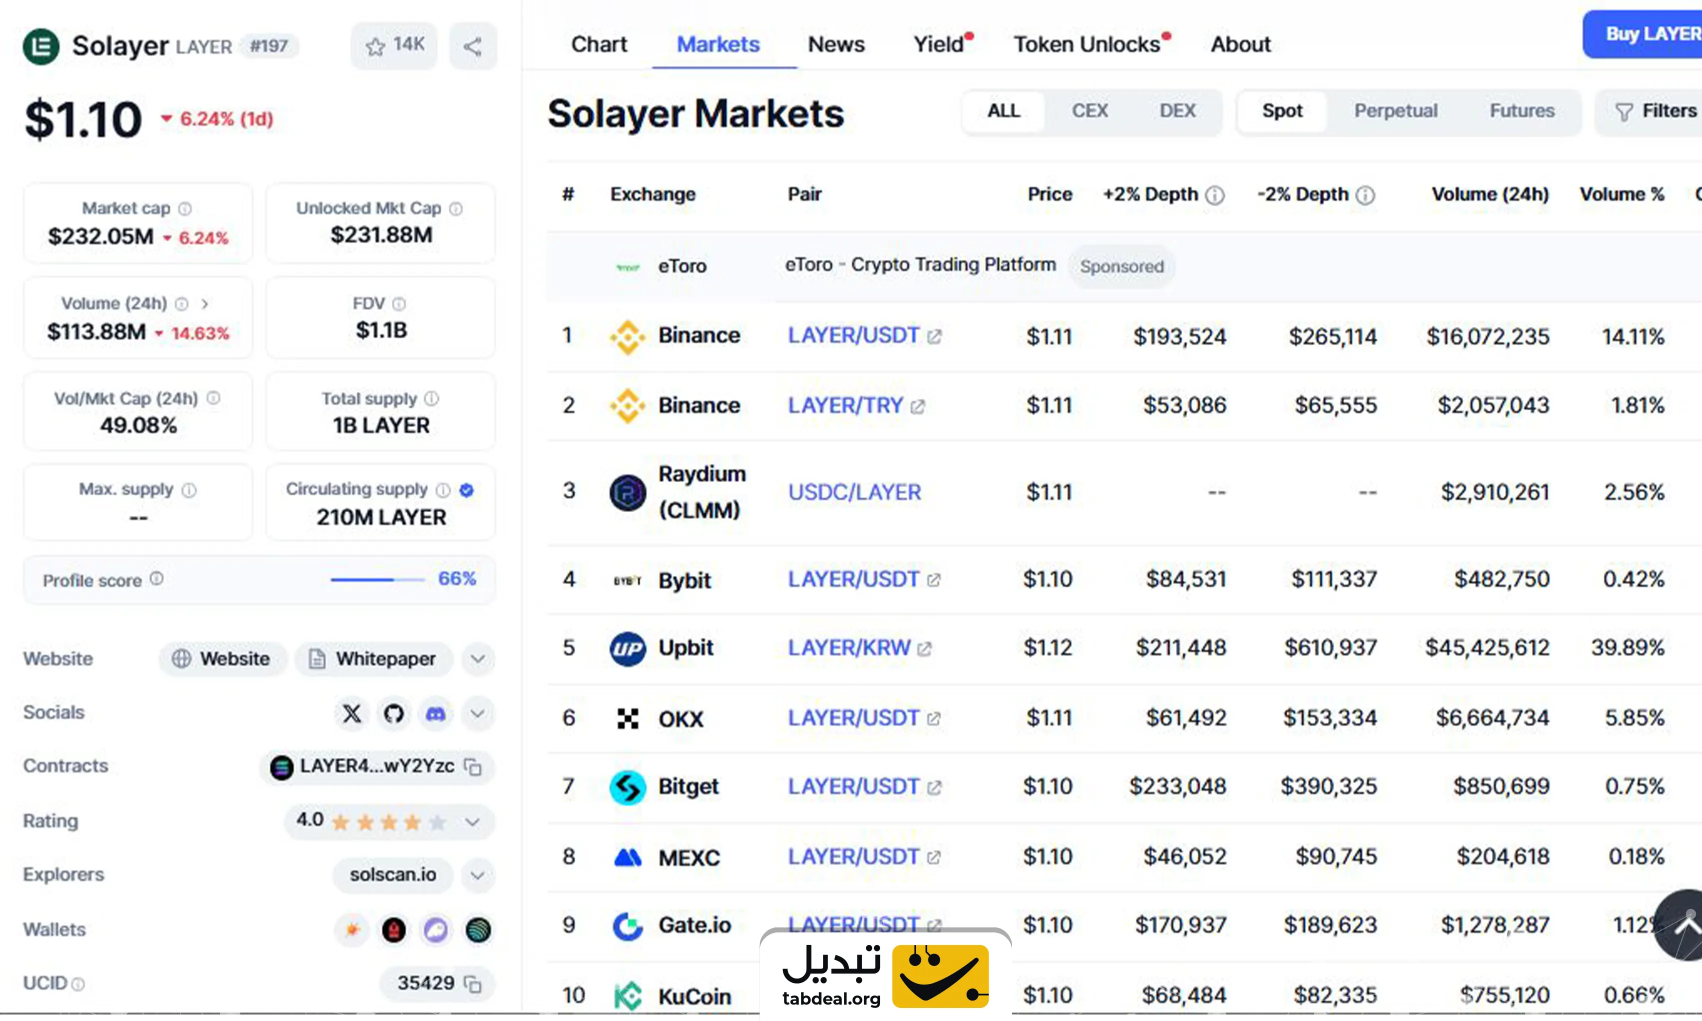Expand the Website links dropdown
The image size is (1702, 1021).
tap(478, 659)
